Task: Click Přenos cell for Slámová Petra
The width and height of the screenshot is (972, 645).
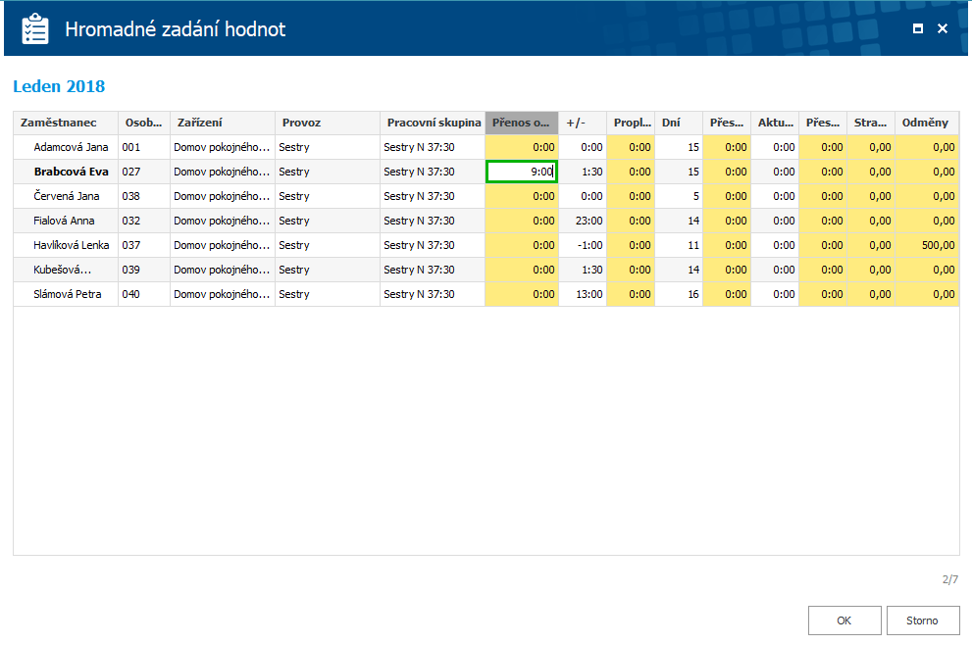Action: (522, 294)
